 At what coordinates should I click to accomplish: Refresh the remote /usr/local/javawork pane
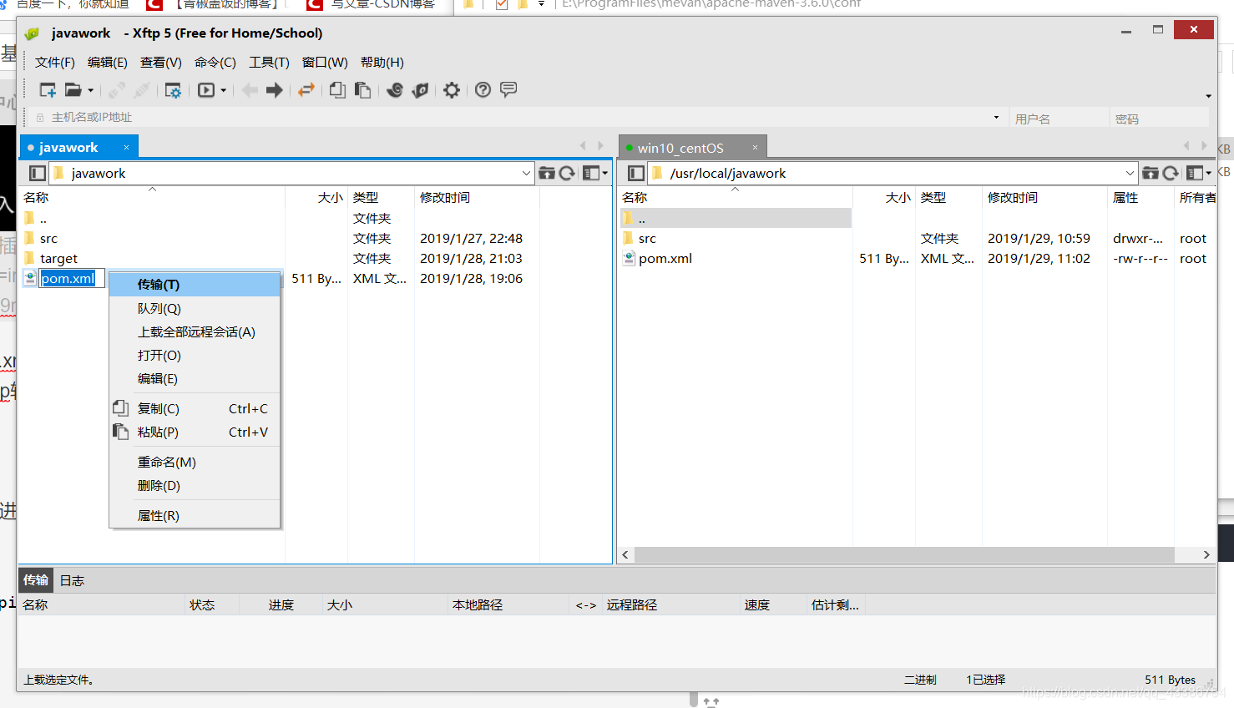click(x=1171, y=173)
